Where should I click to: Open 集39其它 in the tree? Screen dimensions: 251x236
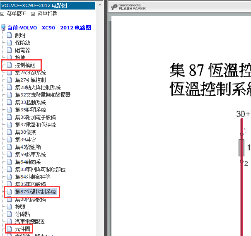(x=25, y=140)
